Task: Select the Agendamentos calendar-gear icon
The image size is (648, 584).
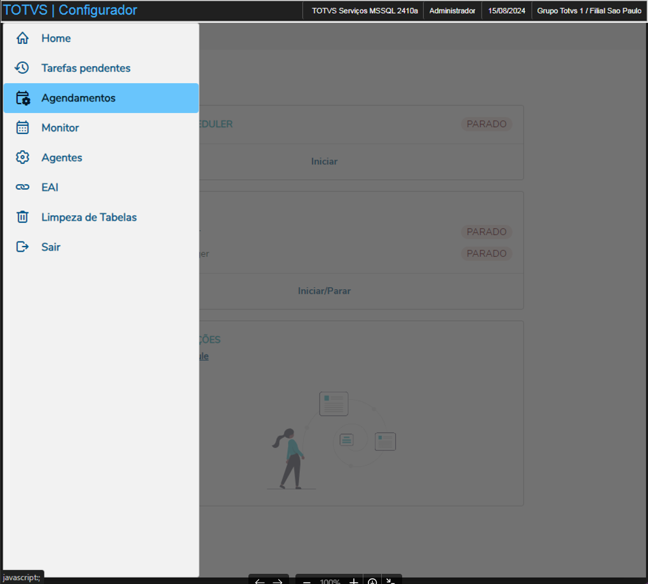Action: coord(23,98)
